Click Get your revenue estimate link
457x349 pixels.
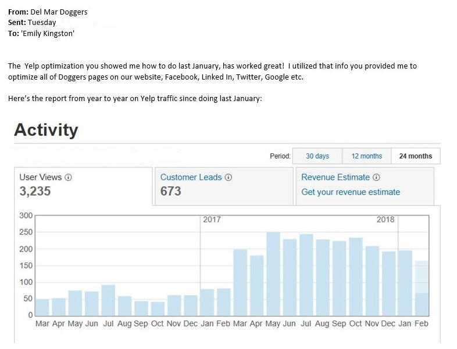point(351,192)
